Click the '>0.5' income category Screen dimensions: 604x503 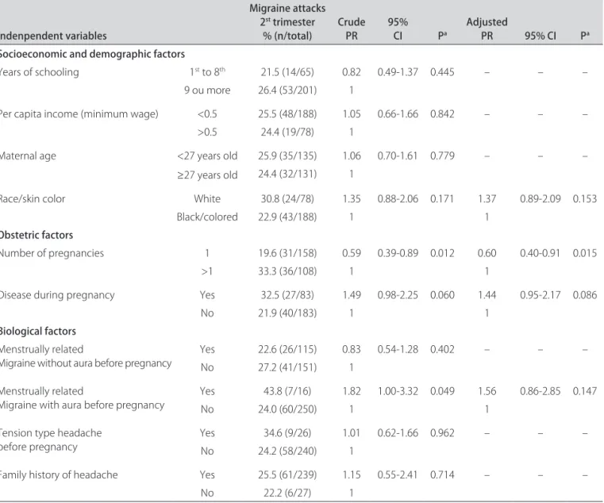click(x=207, y=132)
